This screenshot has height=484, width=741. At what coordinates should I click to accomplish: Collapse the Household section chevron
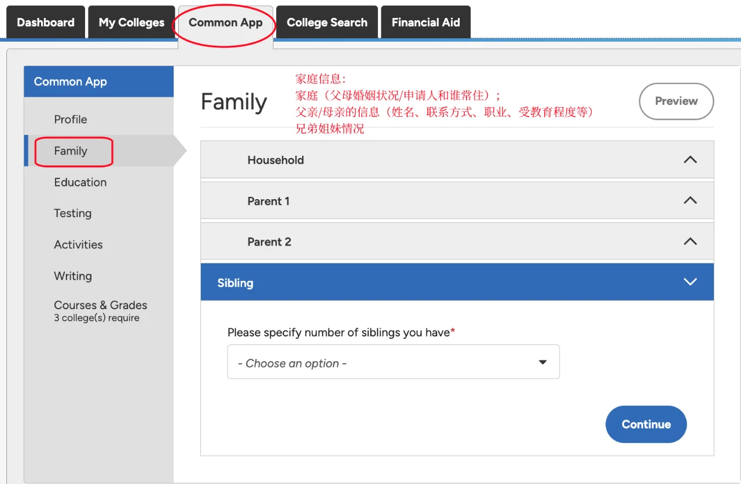click(690, 160)
